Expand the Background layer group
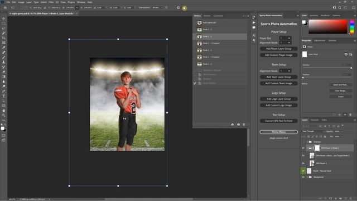Viewport: 357px width, 201px height. click(x=307, y=177)
